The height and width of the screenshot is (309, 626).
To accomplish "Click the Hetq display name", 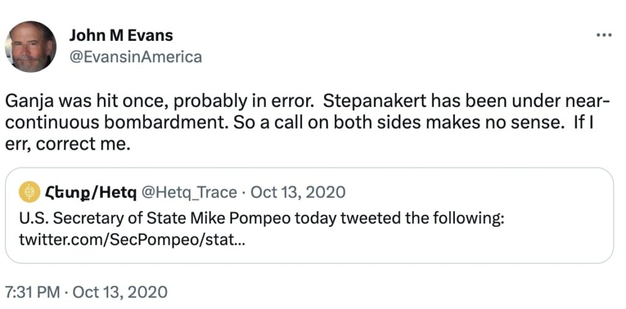I will pyautogui.click(x=90, y=192).
